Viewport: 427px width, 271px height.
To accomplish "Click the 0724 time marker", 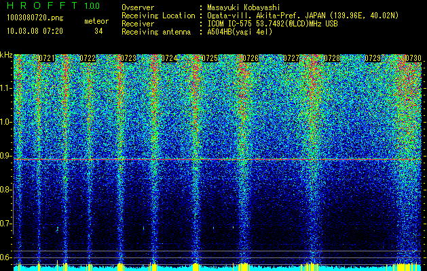I will [169, 58].
